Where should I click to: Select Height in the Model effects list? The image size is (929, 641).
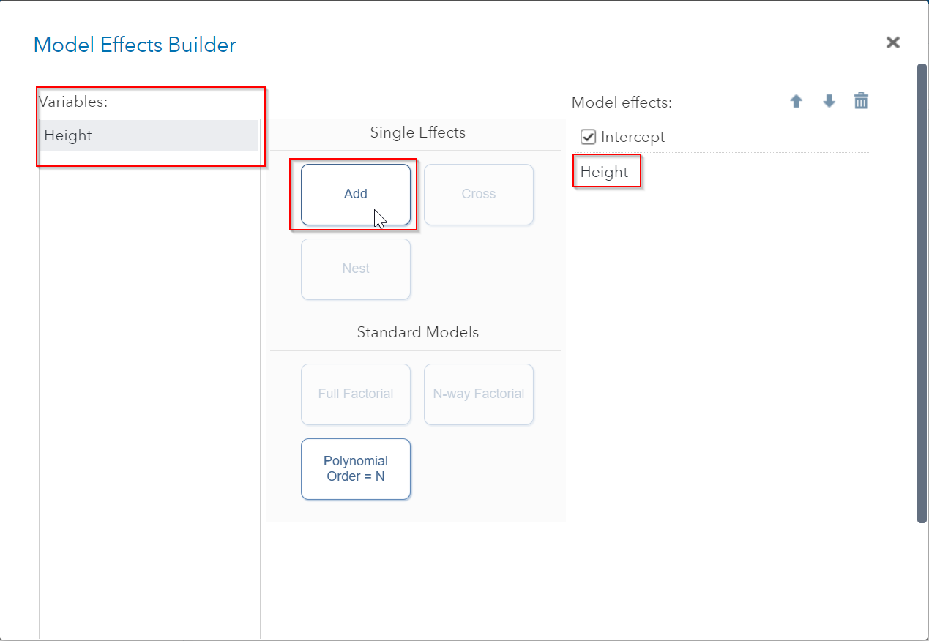tap(604, 171)
